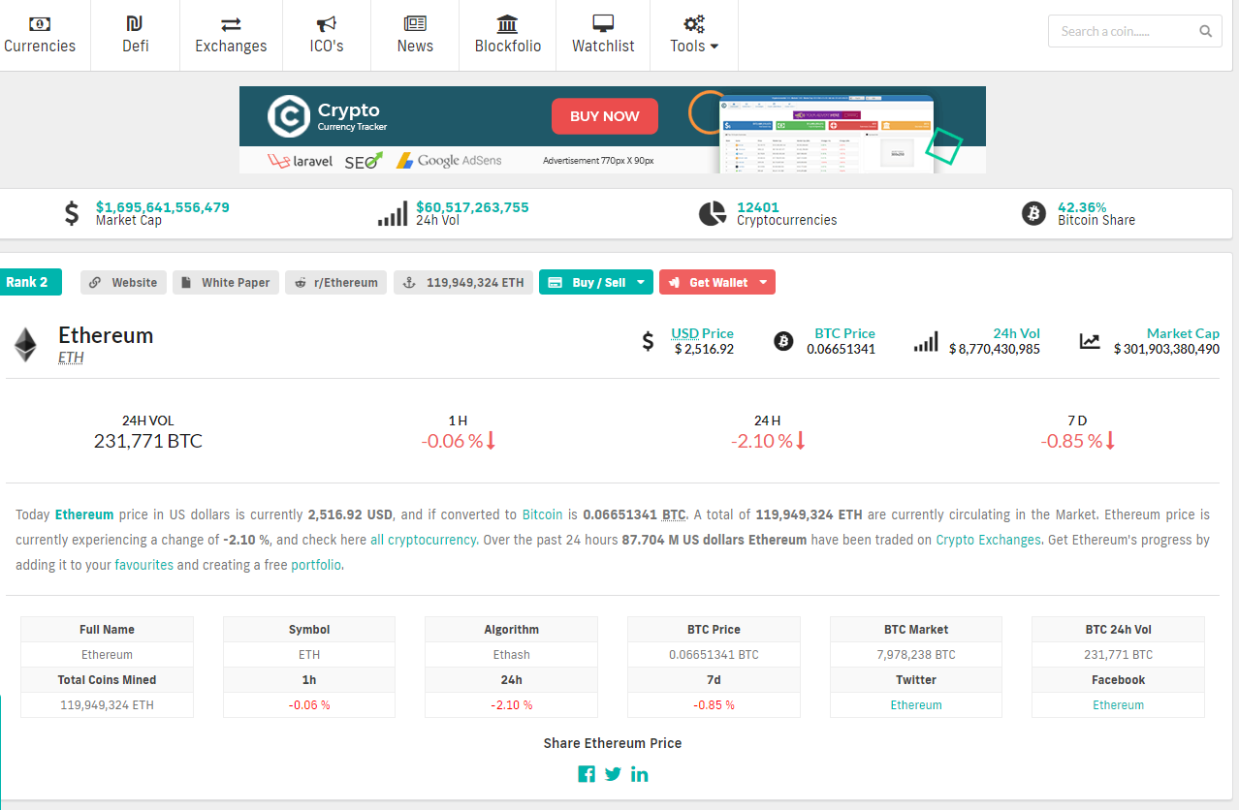Open the Blockfolio page
The height and width of the screenshot is (810, 1239).
[507, 35]
